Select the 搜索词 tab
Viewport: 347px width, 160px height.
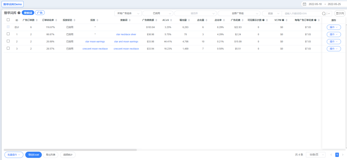(28, 13)
